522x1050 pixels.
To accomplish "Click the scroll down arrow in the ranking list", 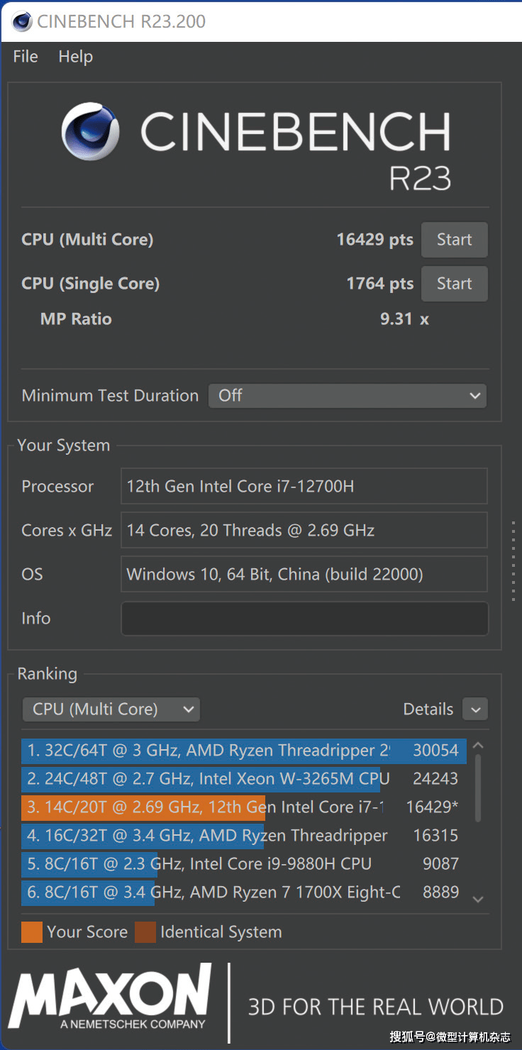I will pos(478,899).
